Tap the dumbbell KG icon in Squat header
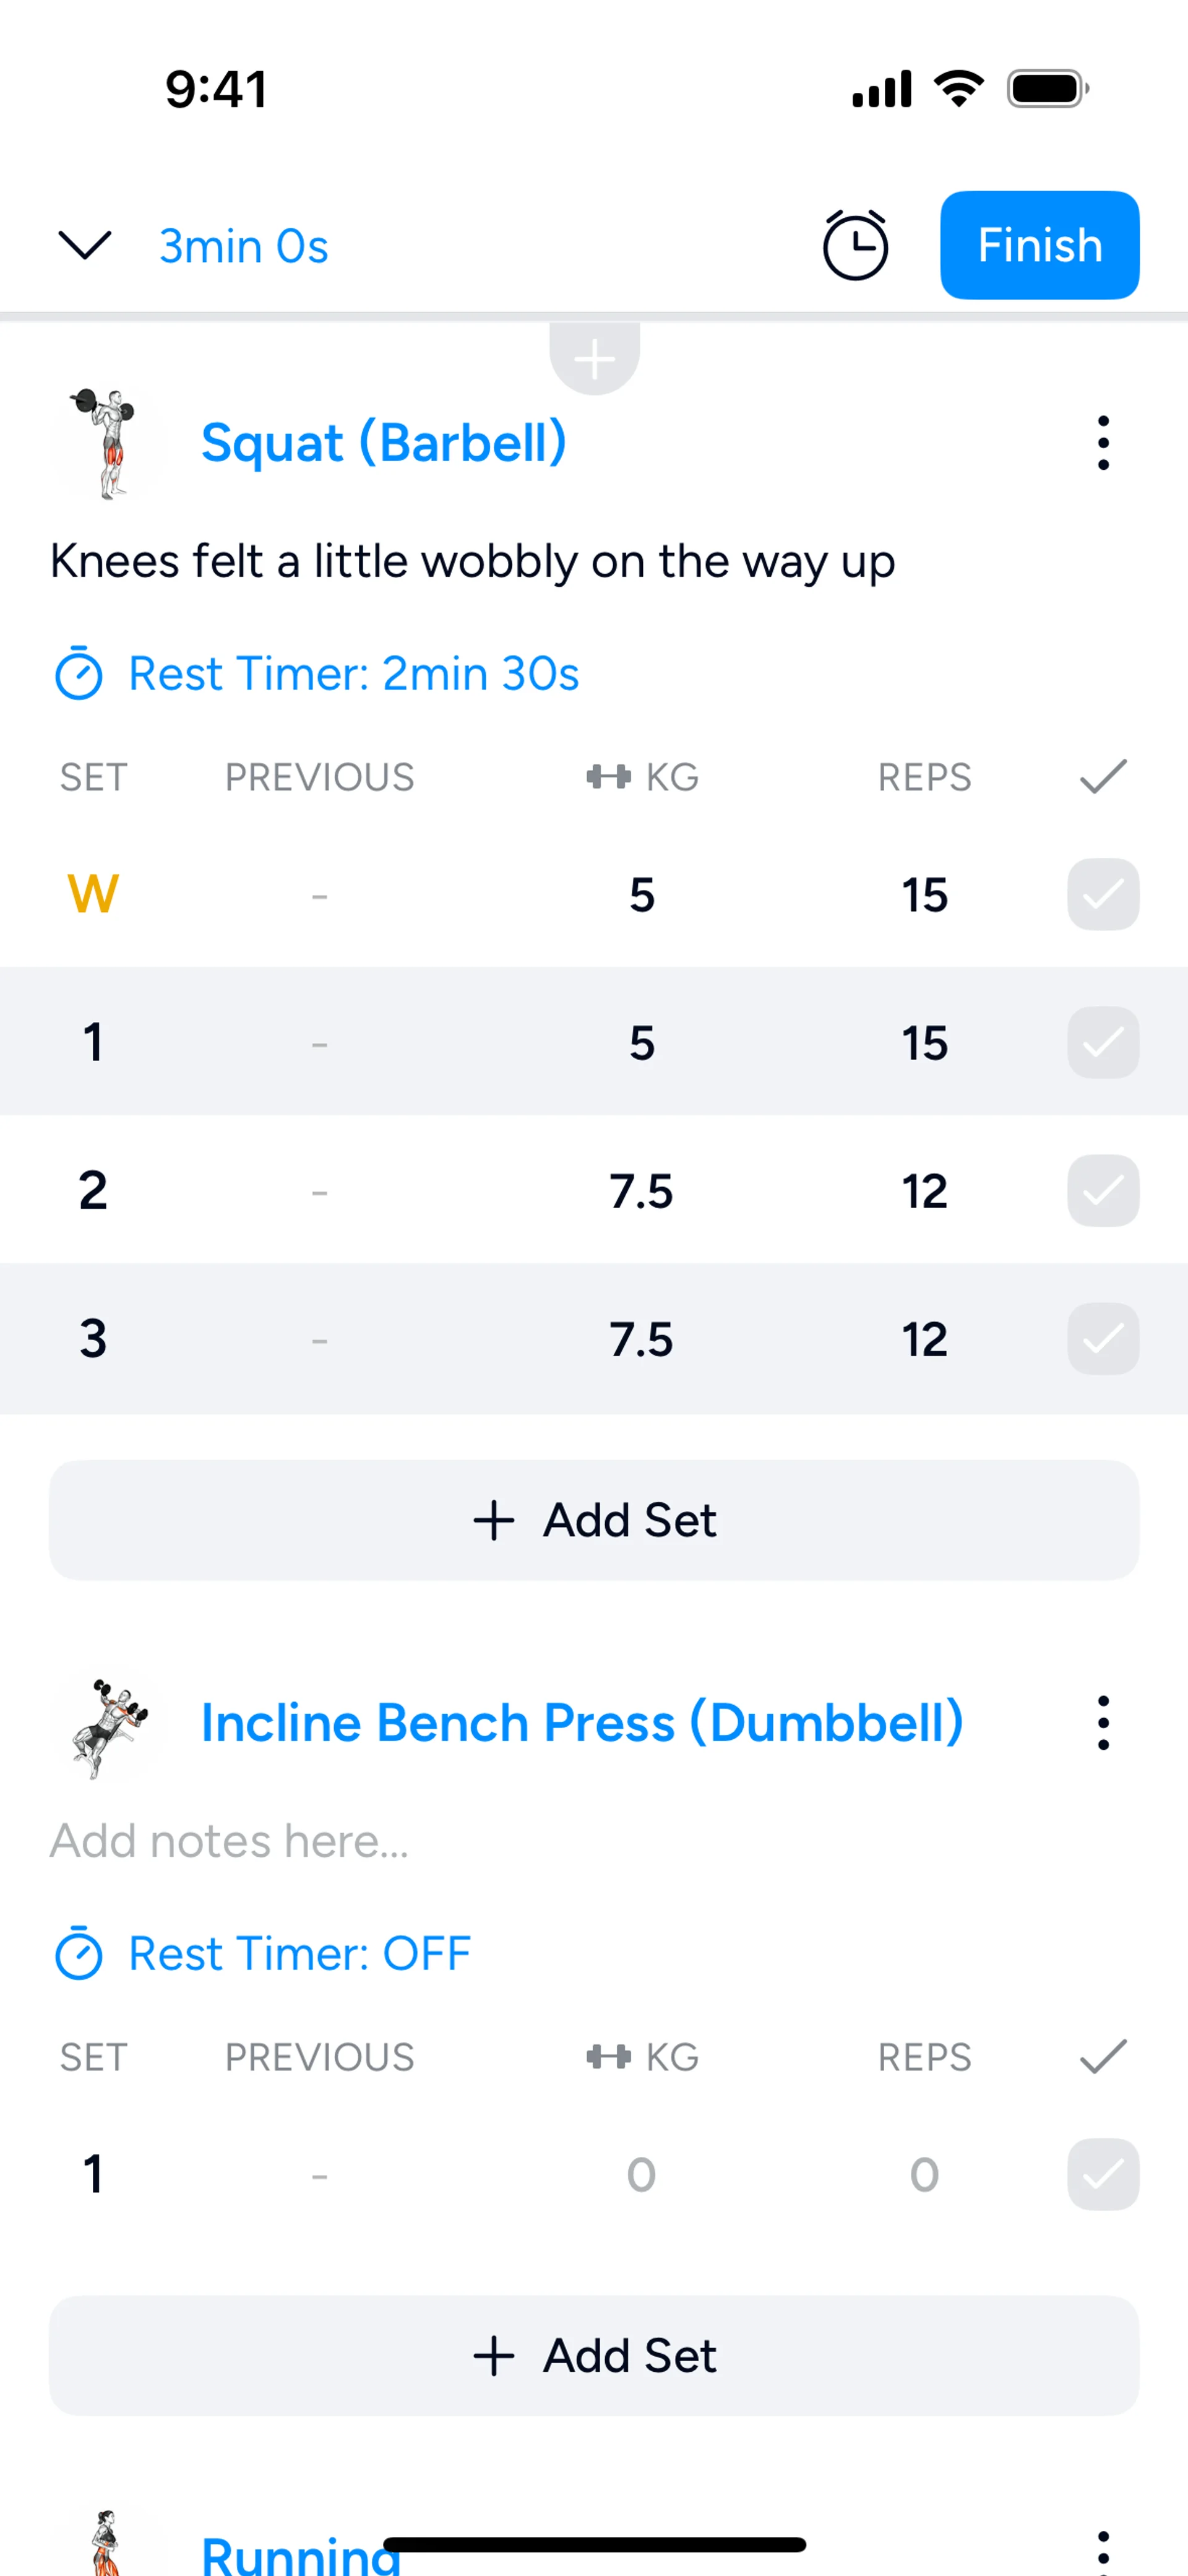The width and height of the screenshot is (1188, 2576). point(608,777)
